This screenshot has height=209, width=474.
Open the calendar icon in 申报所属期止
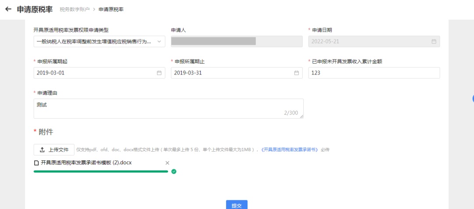(296, 73)
